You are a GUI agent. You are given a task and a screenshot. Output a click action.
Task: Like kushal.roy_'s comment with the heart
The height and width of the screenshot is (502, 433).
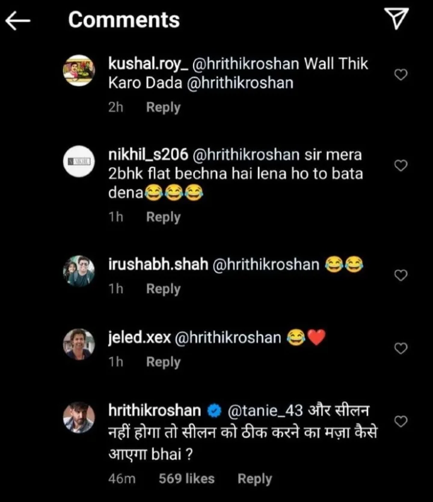[402, 74]
